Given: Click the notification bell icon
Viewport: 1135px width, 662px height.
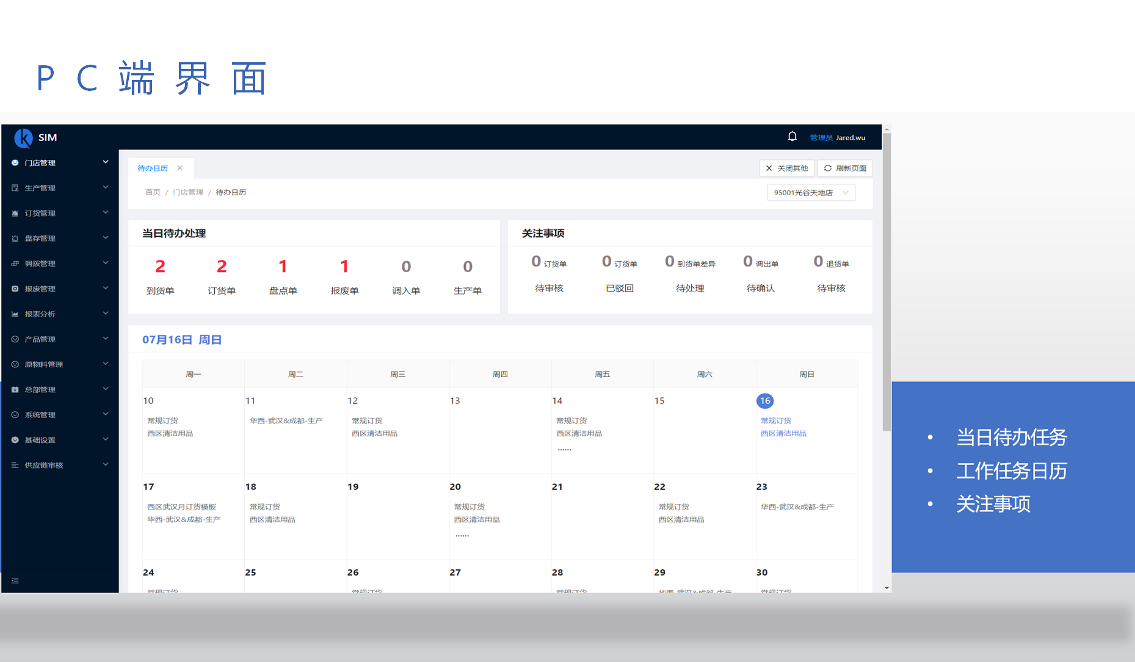Looking at the screenshot, I should point(792,137).
